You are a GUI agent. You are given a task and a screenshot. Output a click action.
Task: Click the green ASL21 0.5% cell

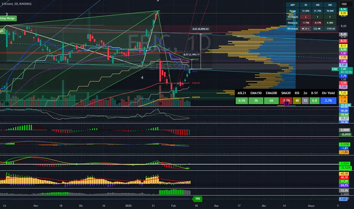242,101
